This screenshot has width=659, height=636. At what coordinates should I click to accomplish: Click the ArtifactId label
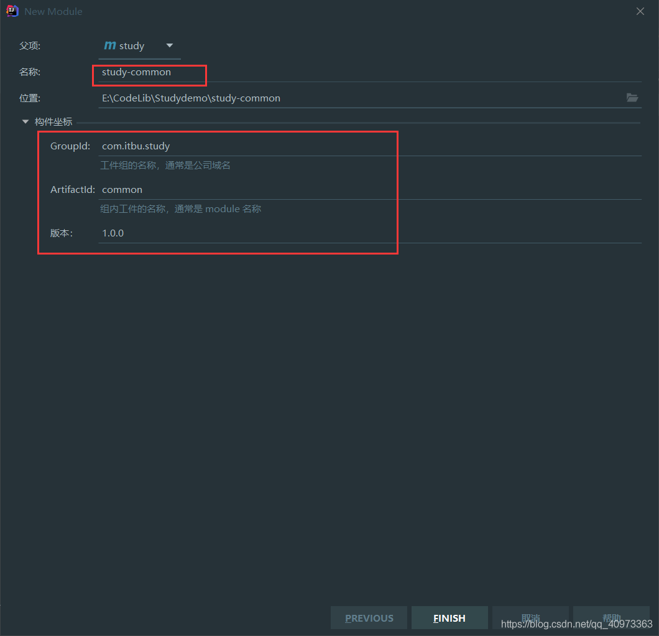click(72, 189)
